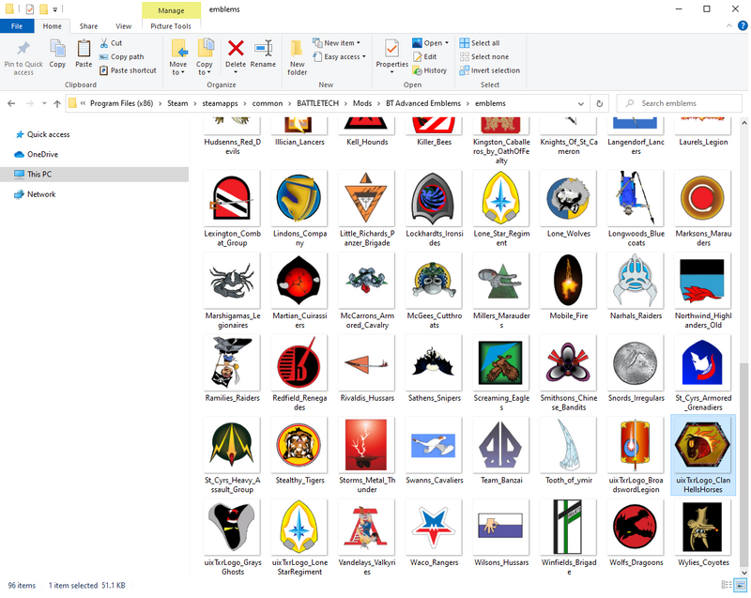This screenshot has height=598, width=751.
Task: Open file History
Action: [x=430, y=70]
